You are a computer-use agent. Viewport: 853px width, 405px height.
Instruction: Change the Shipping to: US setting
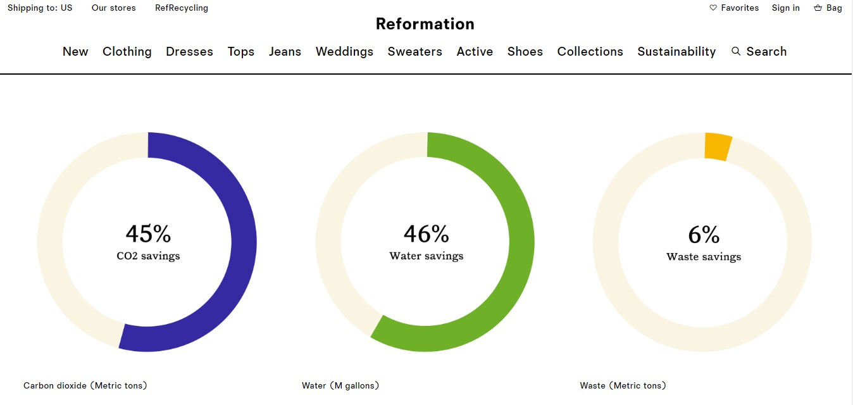point(40,8)
